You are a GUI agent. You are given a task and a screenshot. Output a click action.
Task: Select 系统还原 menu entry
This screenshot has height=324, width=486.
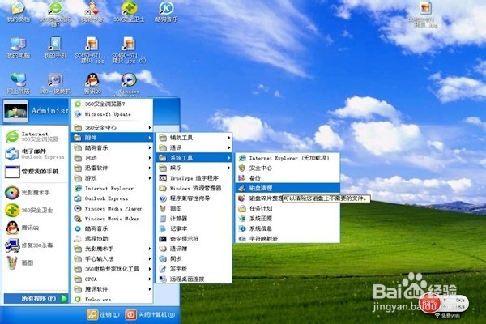[x=288, y=218]
